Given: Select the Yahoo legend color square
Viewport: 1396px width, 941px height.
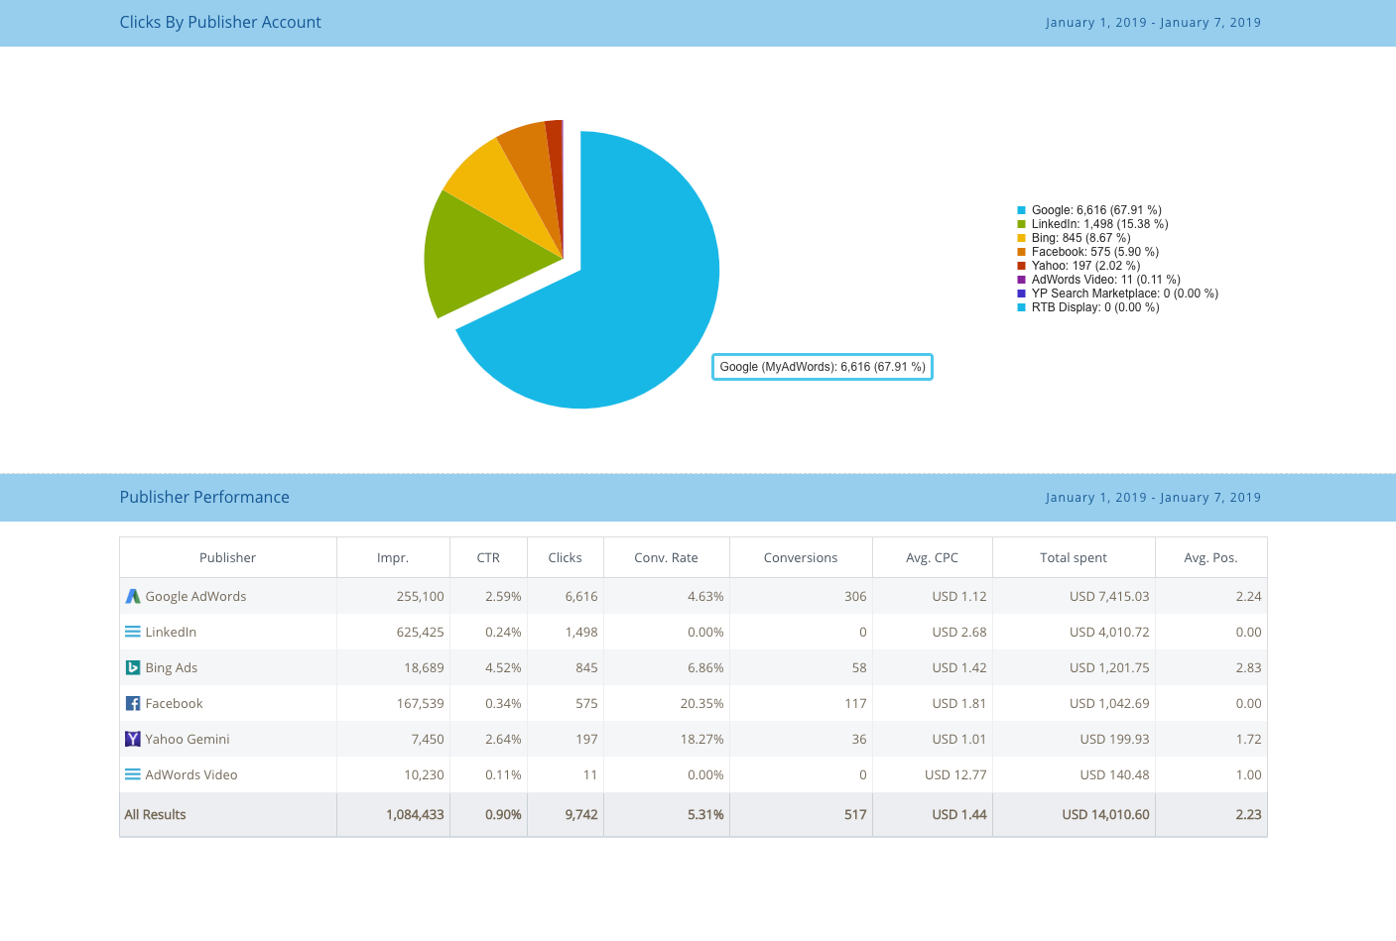Looking at the screenshot, I should point(1021,266).
